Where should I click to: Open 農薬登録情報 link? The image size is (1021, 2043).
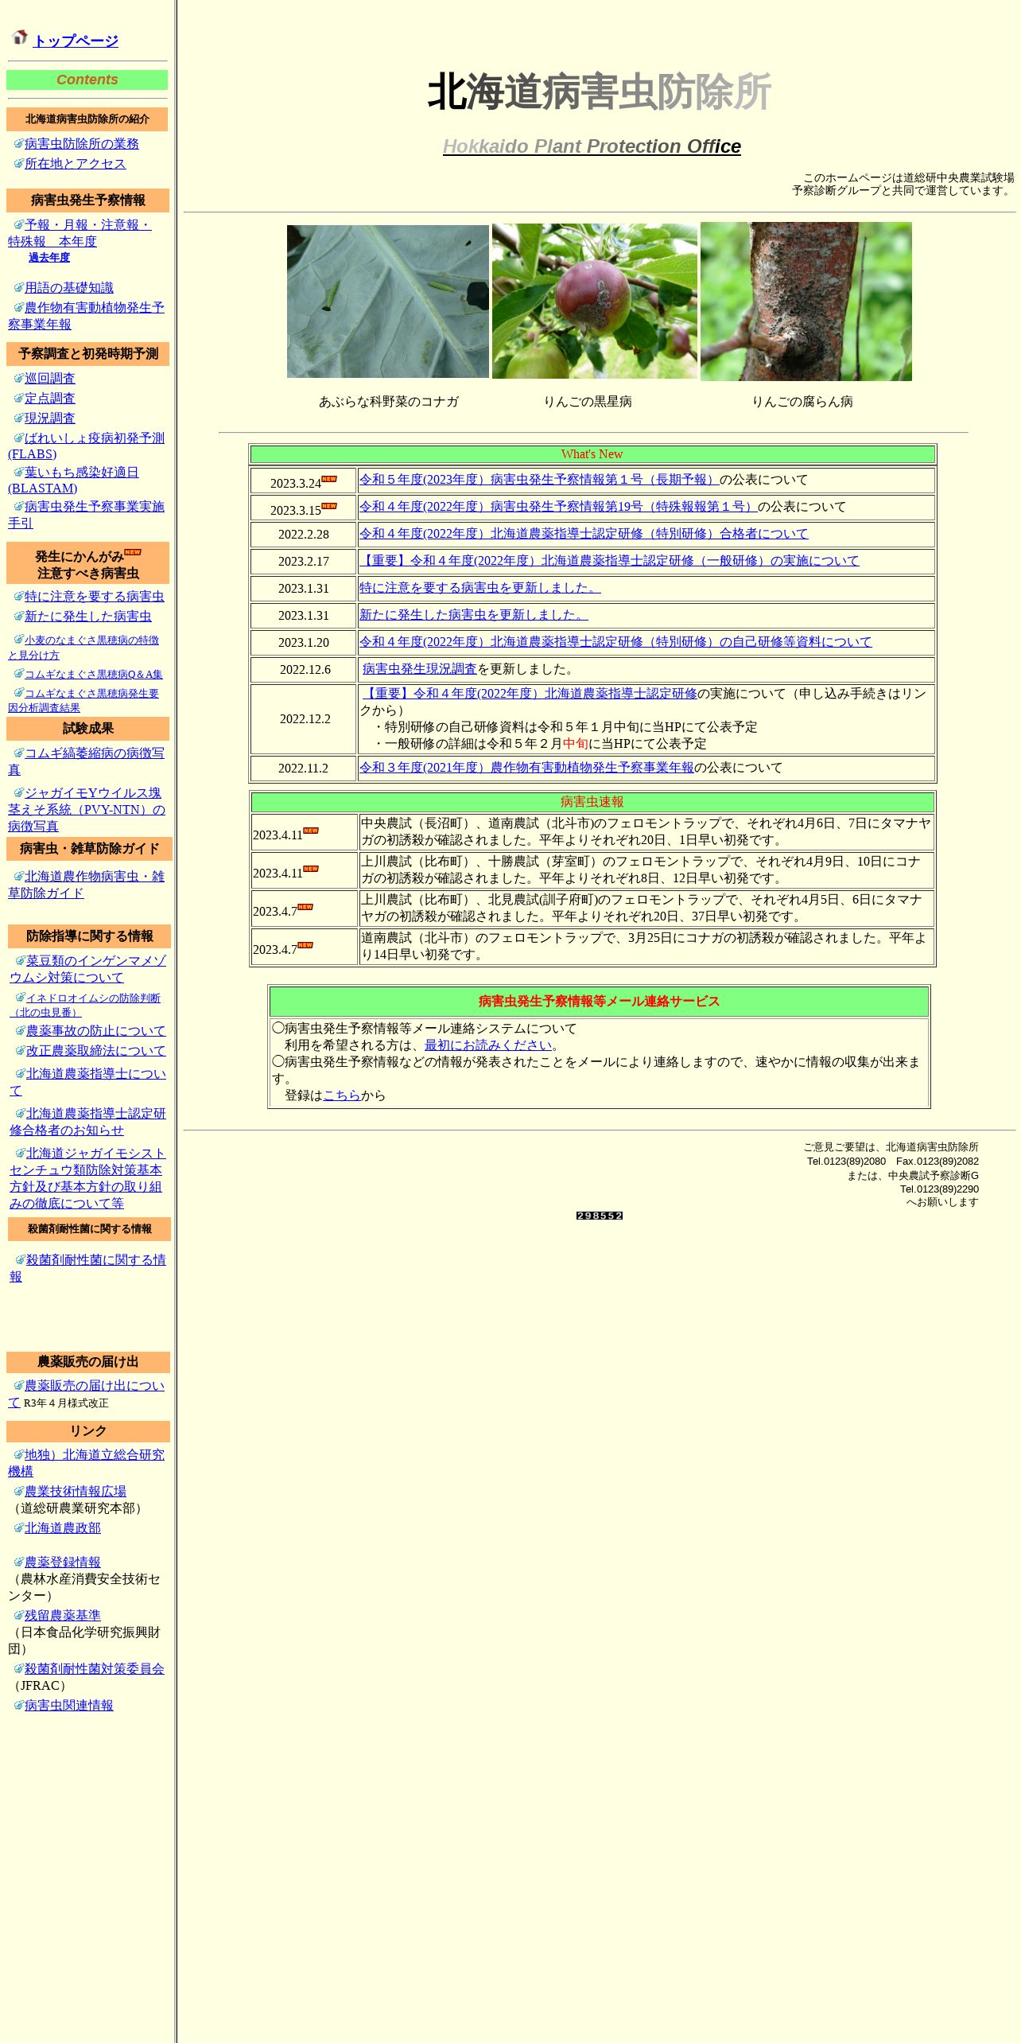click(62, 1562)
